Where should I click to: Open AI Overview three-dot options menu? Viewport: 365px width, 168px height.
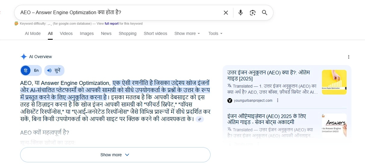348,57
